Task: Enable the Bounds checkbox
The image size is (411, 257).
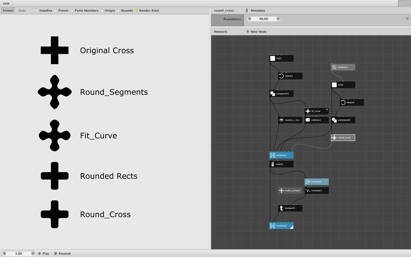Action: (118, 11)
